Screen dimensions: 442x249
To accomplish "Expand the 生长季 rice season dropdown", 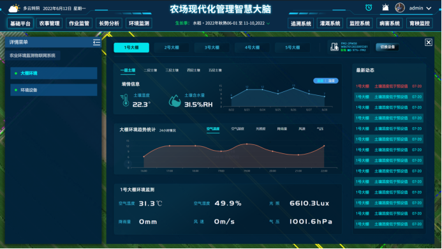I will click(x=268, y=24).
